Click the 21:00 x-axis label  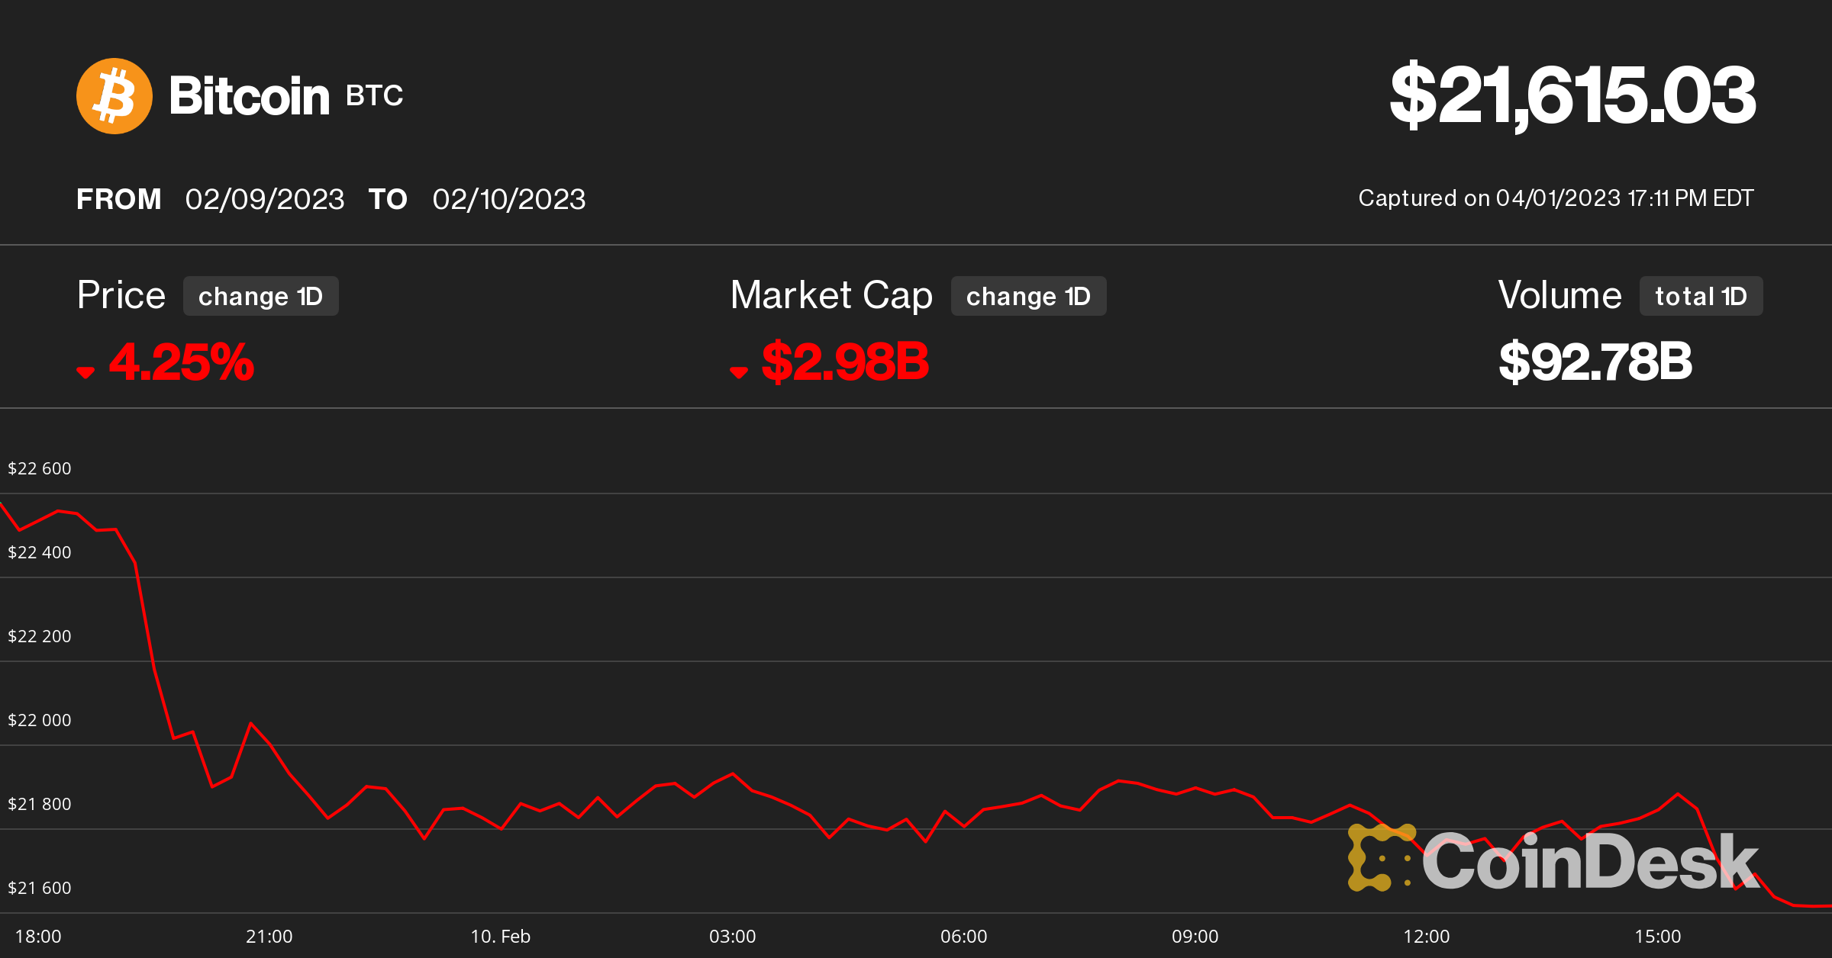point(269,937)
